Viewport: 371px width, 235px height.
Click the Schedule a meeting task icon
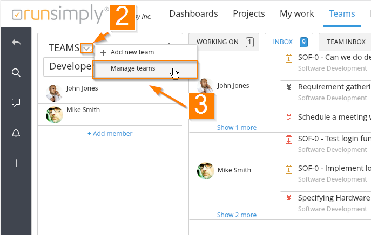point(288,117)
